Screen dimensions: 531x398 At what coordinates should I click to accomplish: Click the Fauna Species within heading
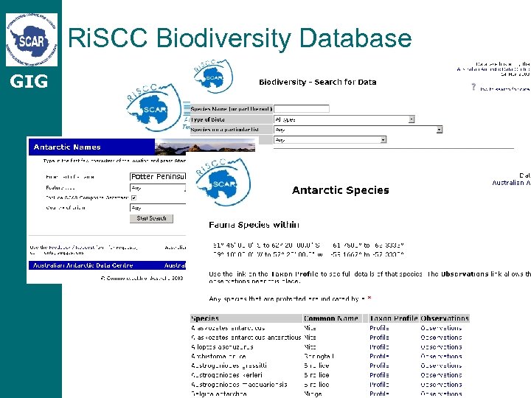(254, 225)
